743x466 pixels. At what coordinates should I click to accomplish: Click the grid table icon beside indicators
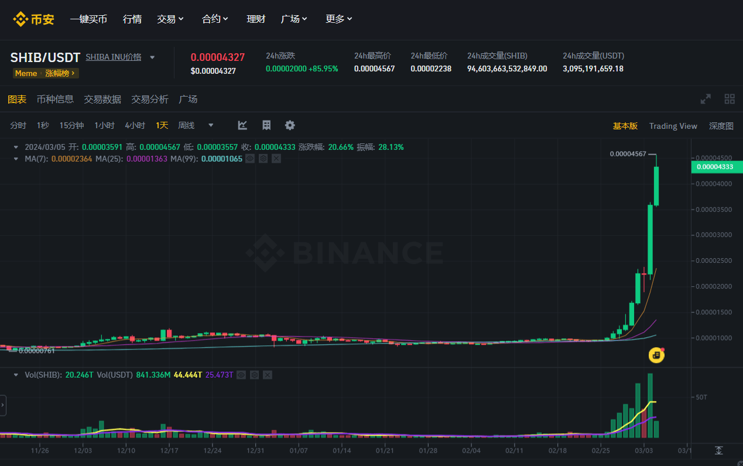[x=266, y=125]
